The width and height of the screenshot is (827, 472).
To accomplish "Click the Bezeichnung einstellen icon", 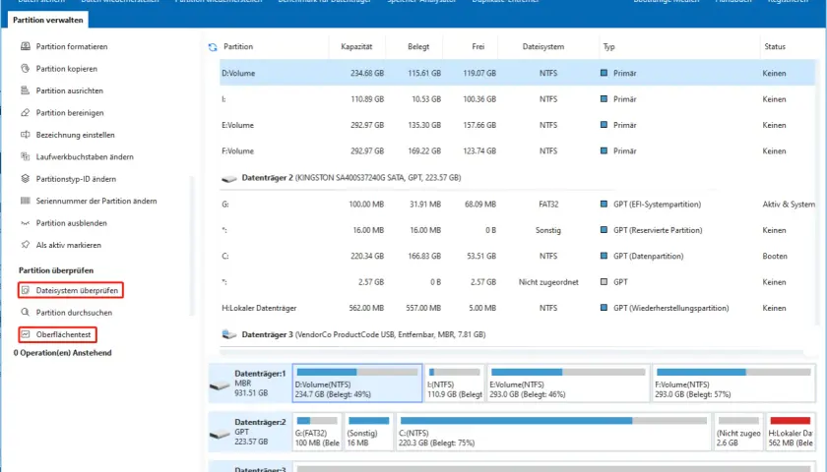I will click(26, 135).
